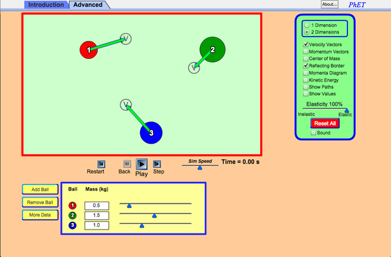Click ball 3 mass field showing 1.0

coord(96,225)
